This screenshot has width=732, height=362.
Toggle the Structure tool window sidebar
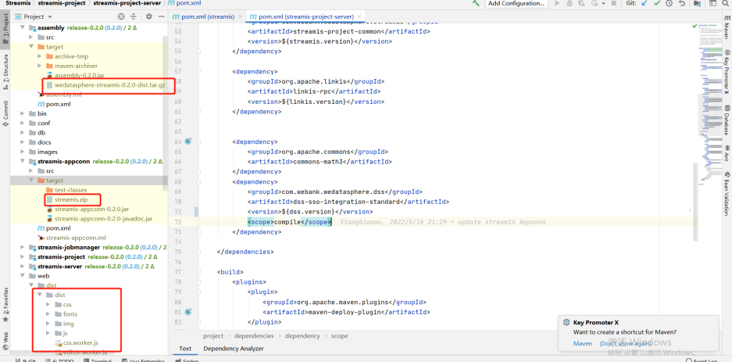pyautogui.click(x=5, y=69)
